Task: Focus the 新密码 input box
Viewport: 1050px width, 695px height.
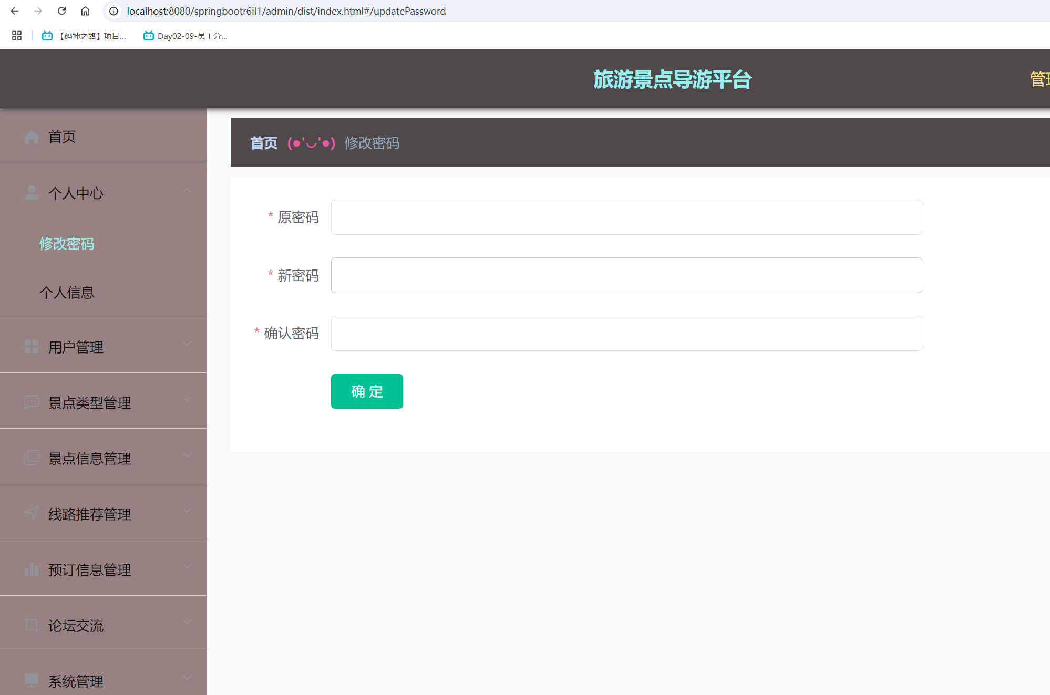Action: 625,275
